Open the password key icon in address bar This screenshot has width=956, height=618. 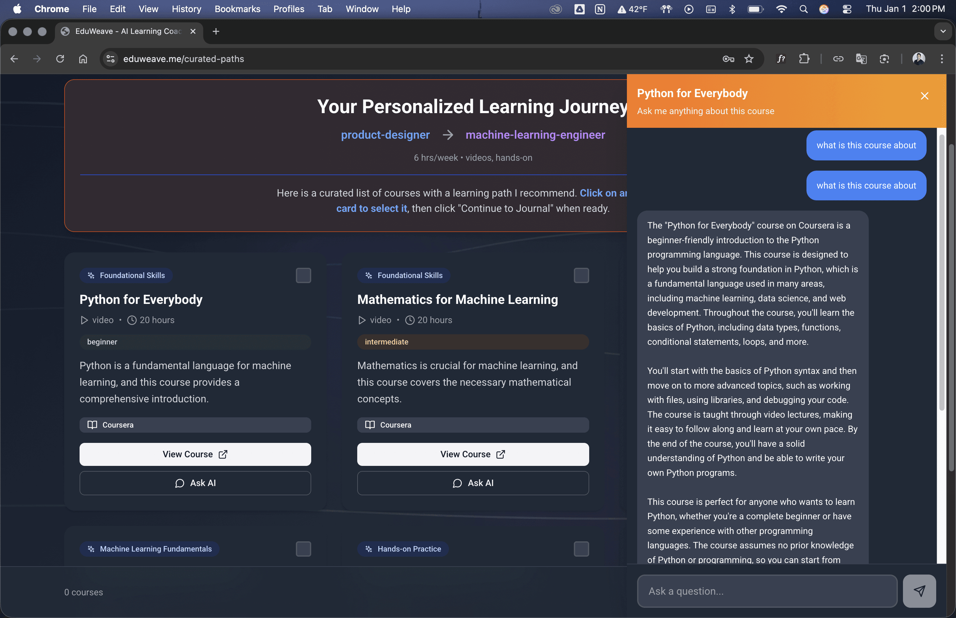pos(728,59)
